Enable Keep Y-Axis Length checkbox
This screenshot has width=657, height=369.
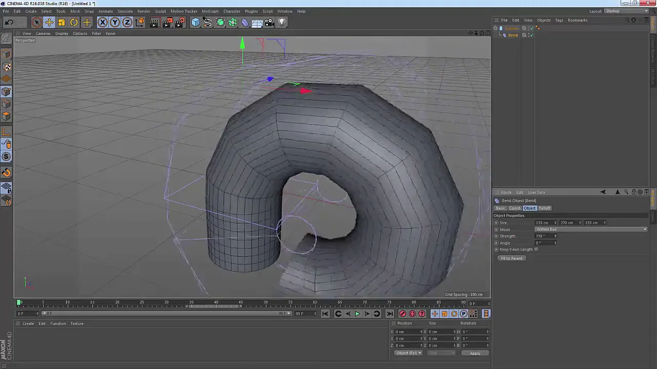(536, 250)
